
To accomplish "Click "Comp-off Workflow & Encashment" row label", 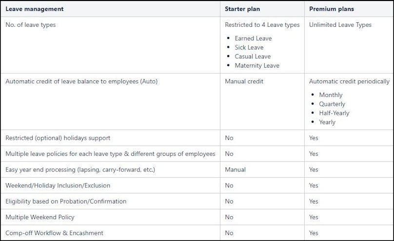I will point(54,233).
